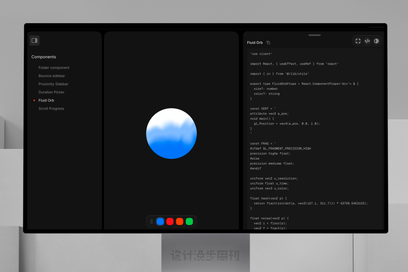Screen dimensions: 408x272
Task: Pick the orange color swatch
Action: coord(180,221)
